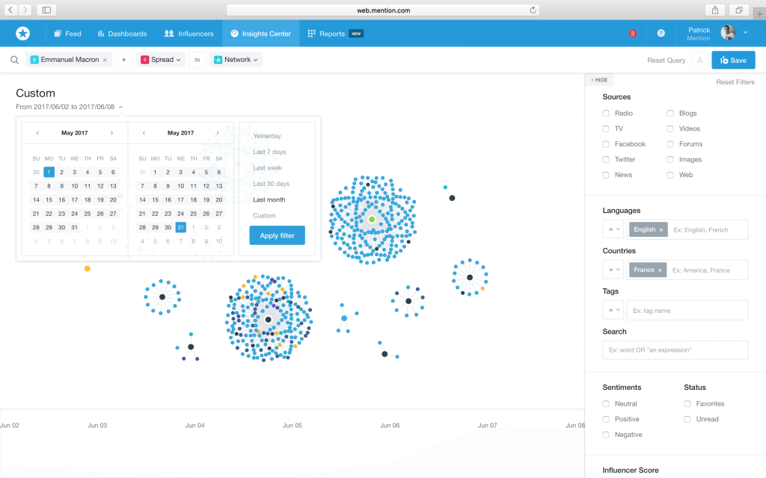This screenshot has width=766, height=478.
Task: Enable the TV source checkbox
Action: pos(606,128)
